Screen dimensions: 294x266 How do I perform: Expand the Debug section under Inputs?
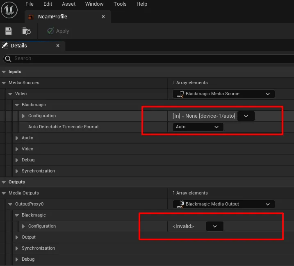pos(17,160)
